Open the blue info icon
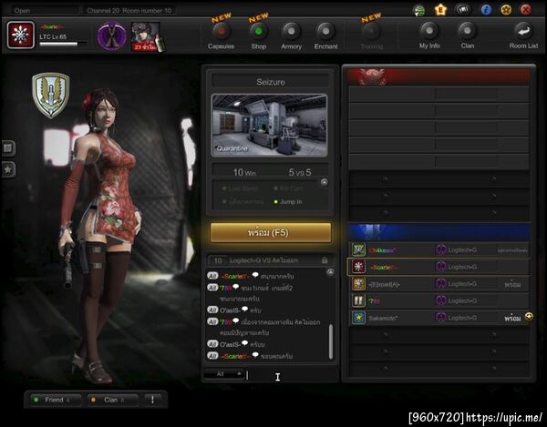Screen dimensions: 547x427 [x=486, y=10]
